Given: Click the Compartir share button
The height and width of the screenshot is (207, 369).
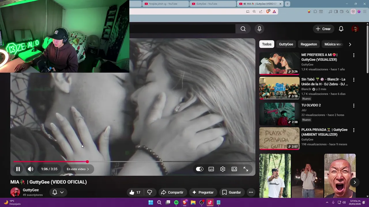Looking at the screenshot, I should pos(172,192).
